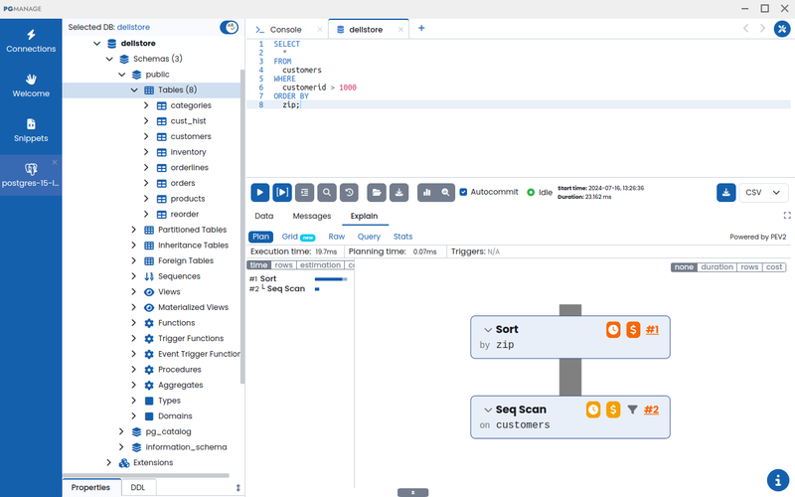This screenshot has width=795, height=497.
Task: Click the Run query play button
Action: coord(259,192)
